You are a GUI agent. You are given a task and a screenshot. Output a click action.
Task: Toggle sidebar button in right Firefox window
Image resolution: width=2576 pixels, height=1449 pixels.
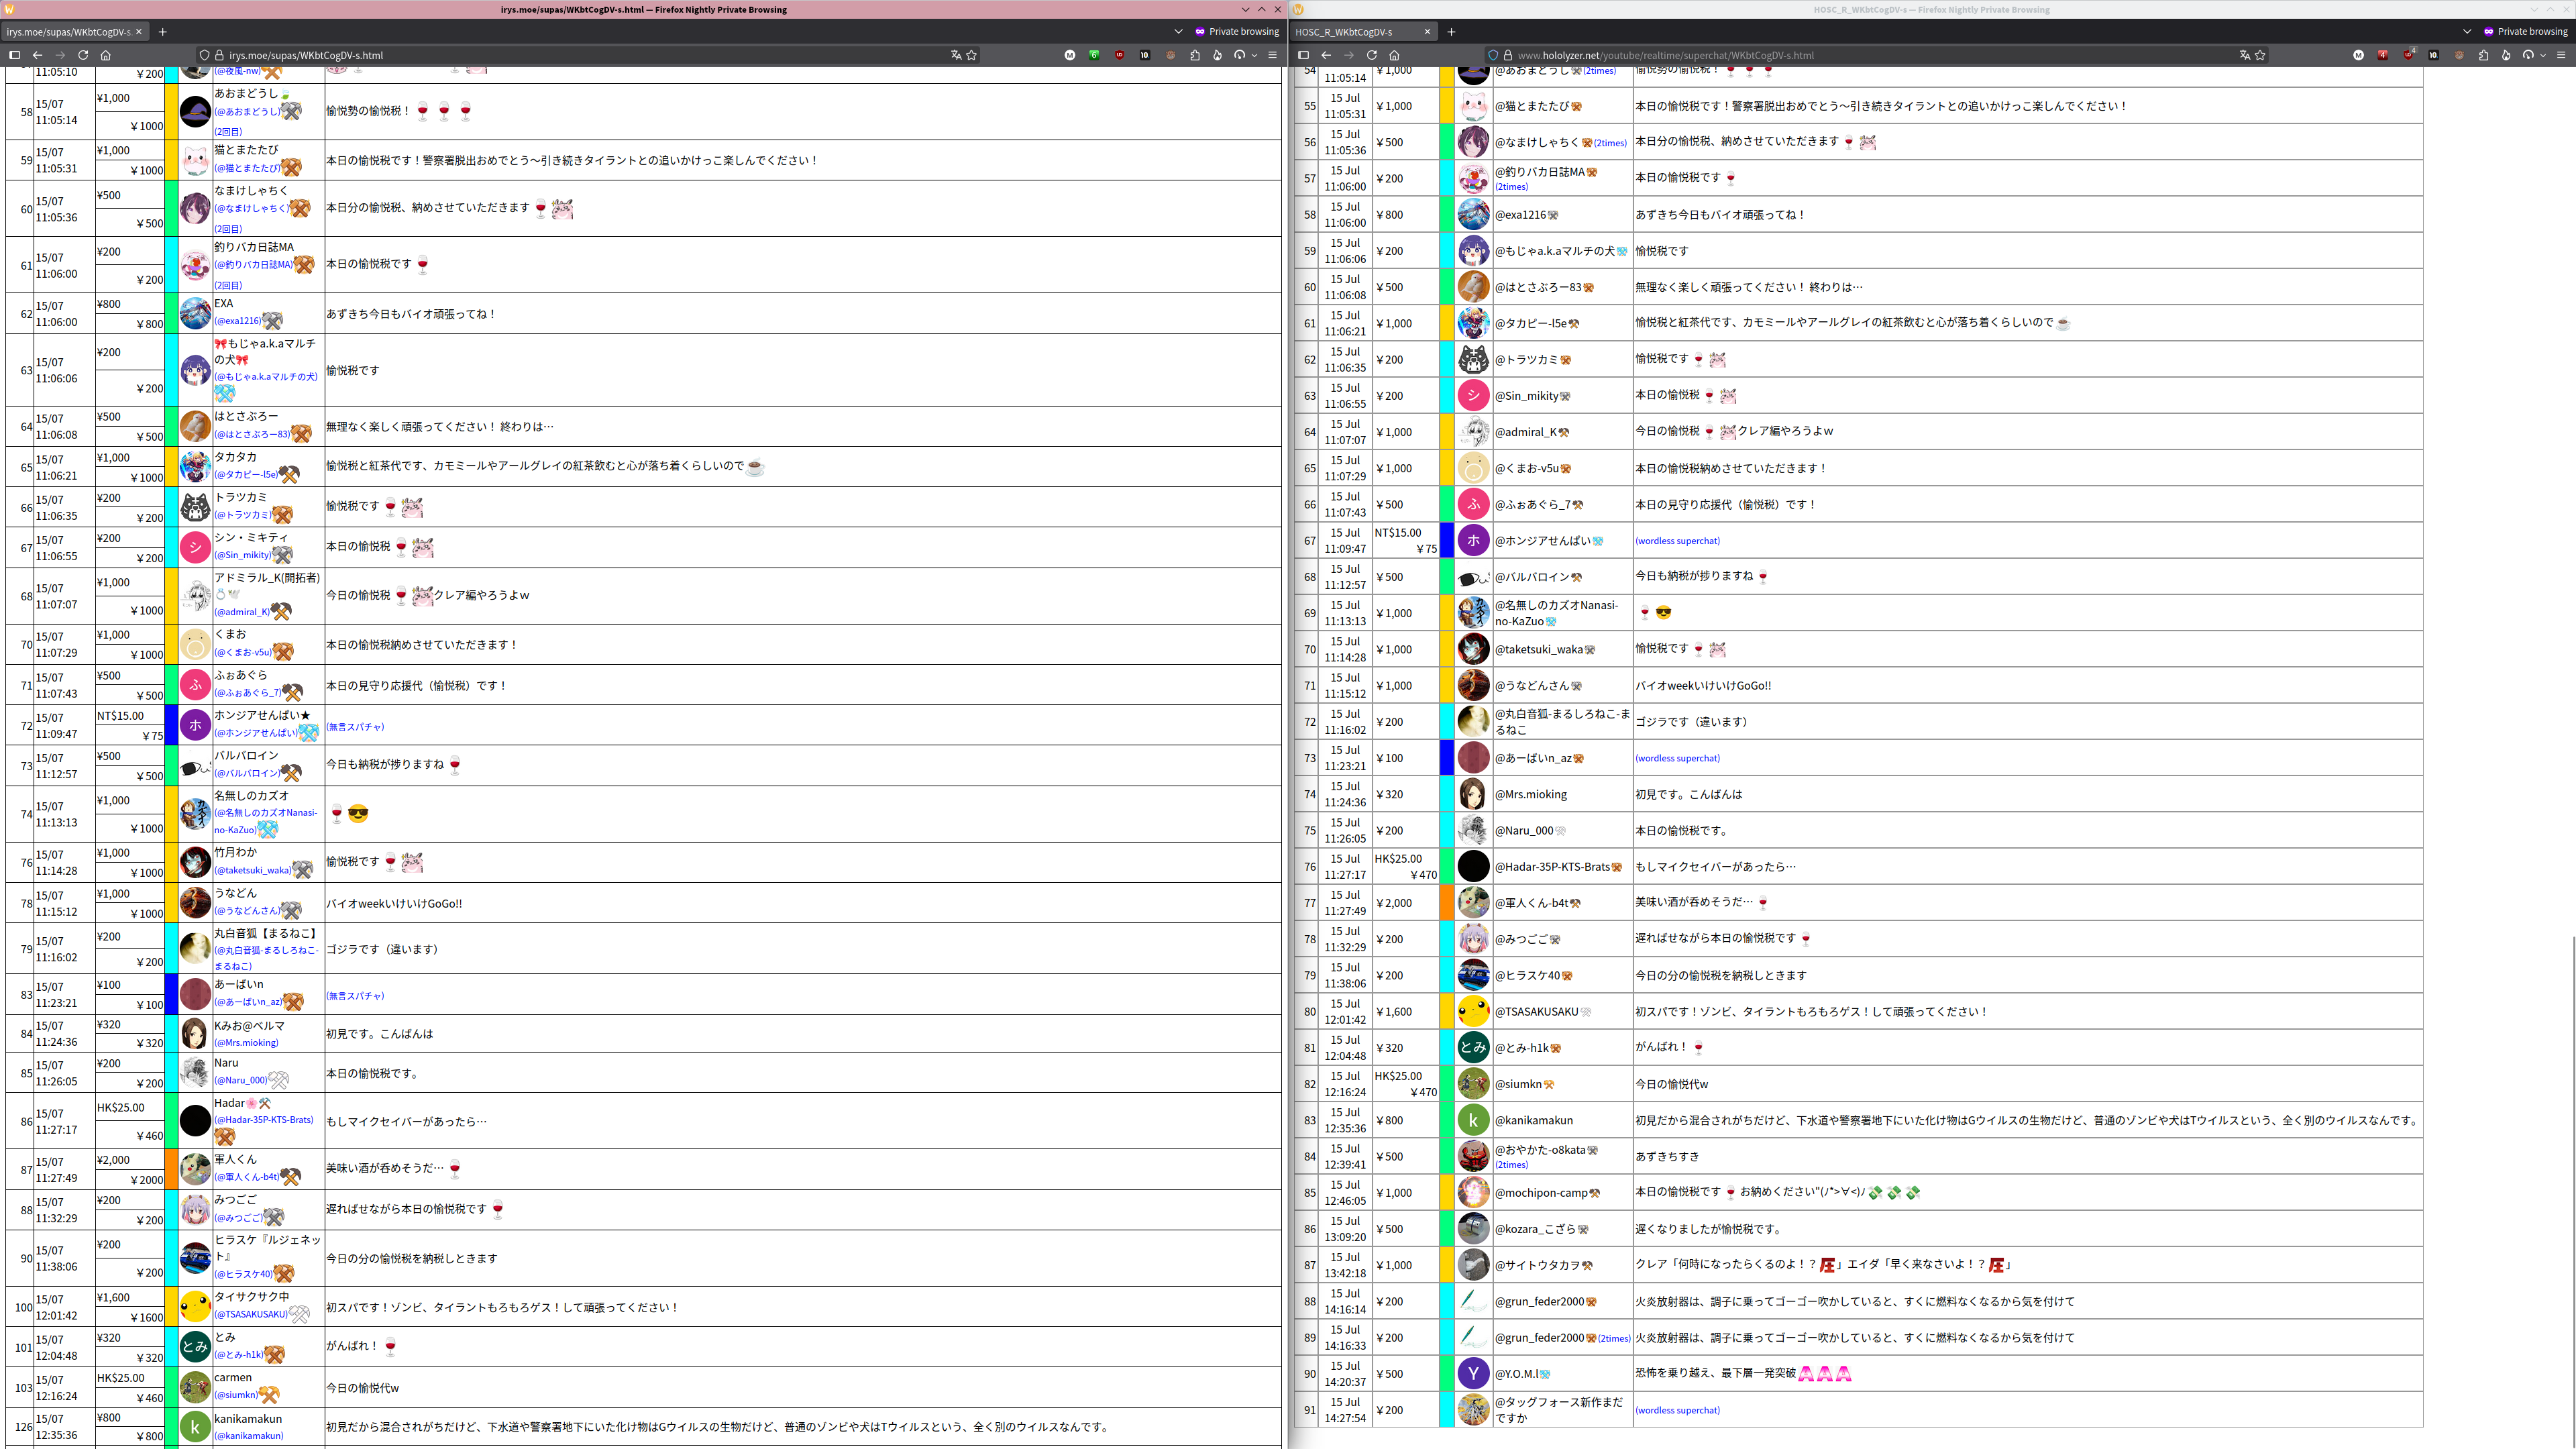pos(1303,55)
